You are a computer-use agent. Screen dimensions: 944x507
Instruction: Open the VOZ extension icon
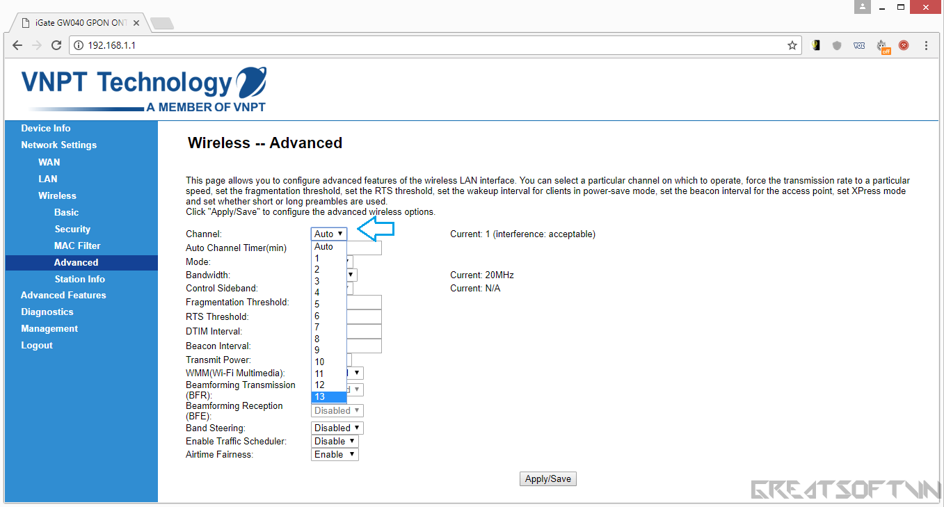tap(859, 45)
